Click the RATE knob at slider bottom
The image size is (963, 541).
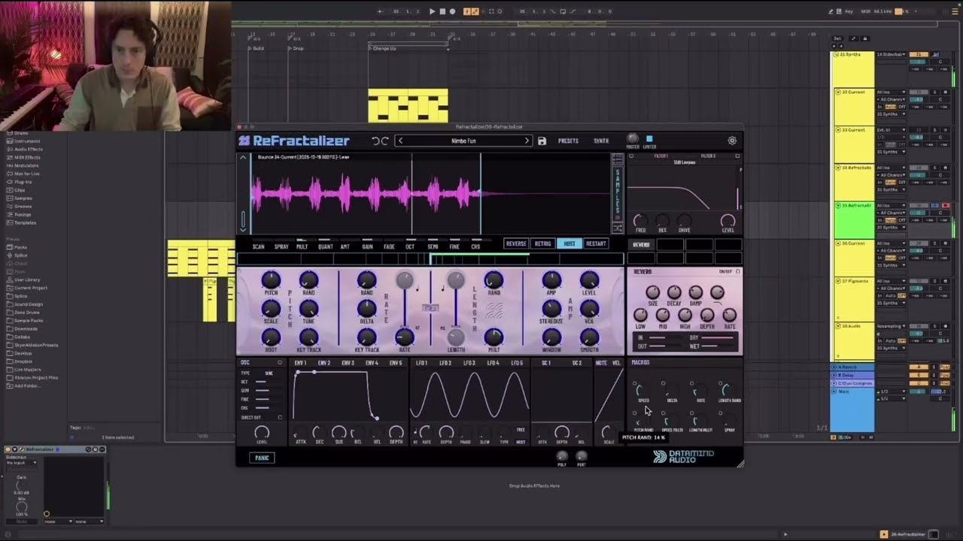(x=405, y=337)
